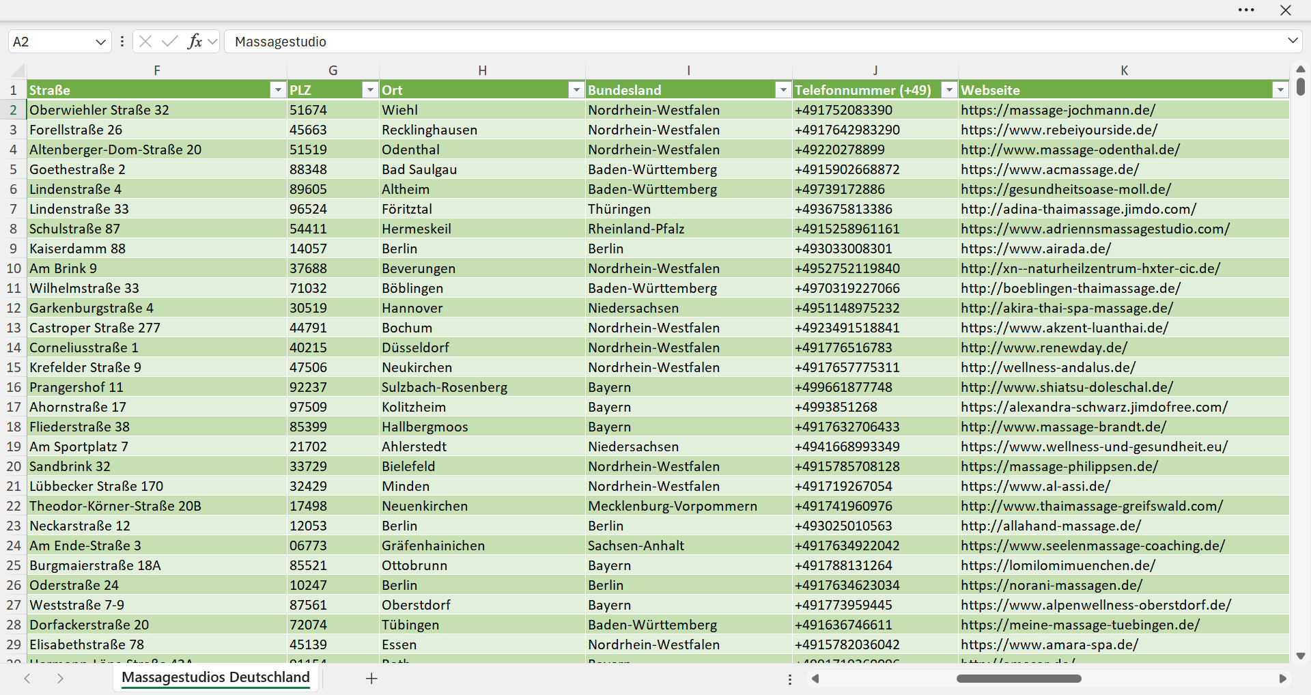1311x695 pixels.
Task: Close the embedded spreadsheet viewer
Action: click(x=1286, y=10)
